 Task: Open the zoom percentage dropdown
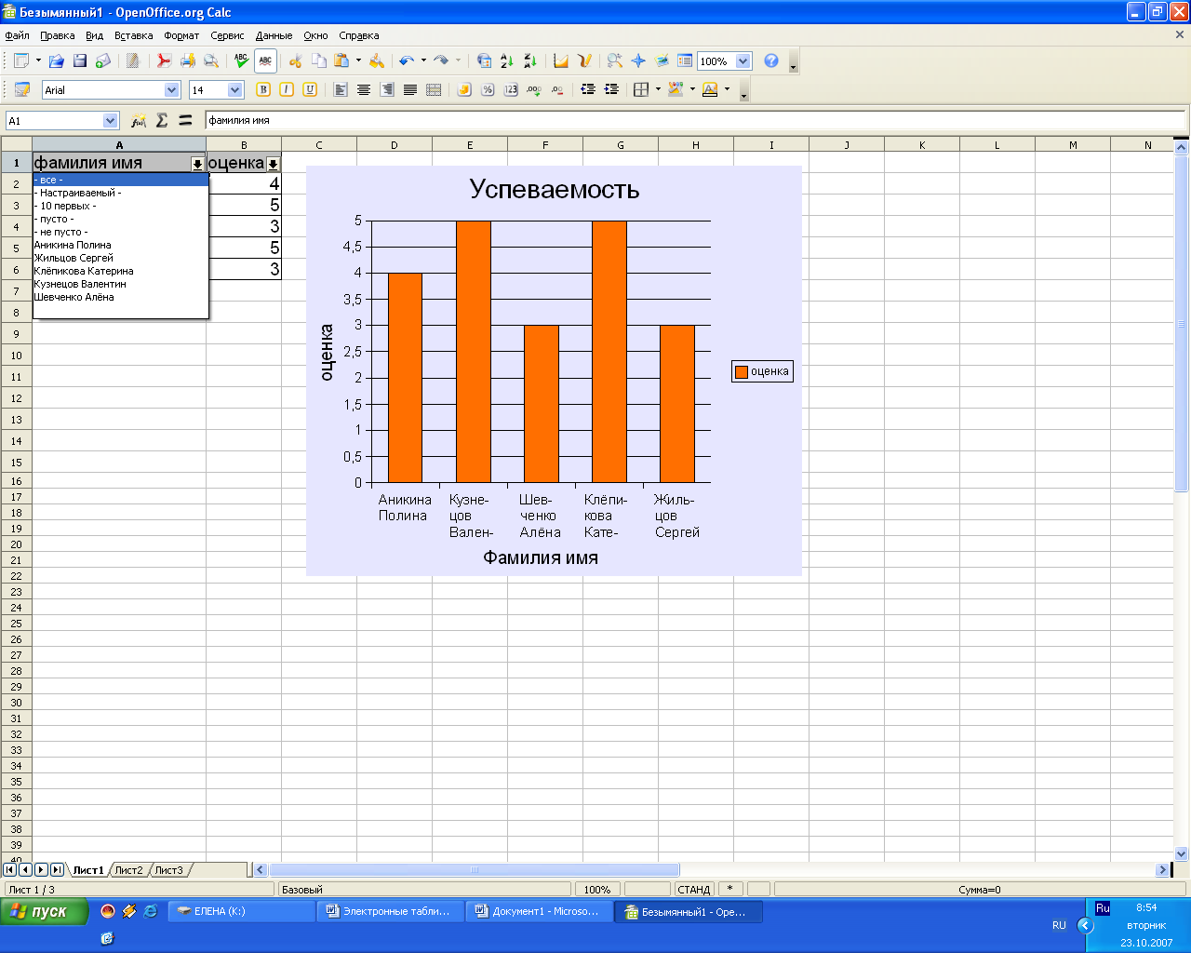(743, 61)
